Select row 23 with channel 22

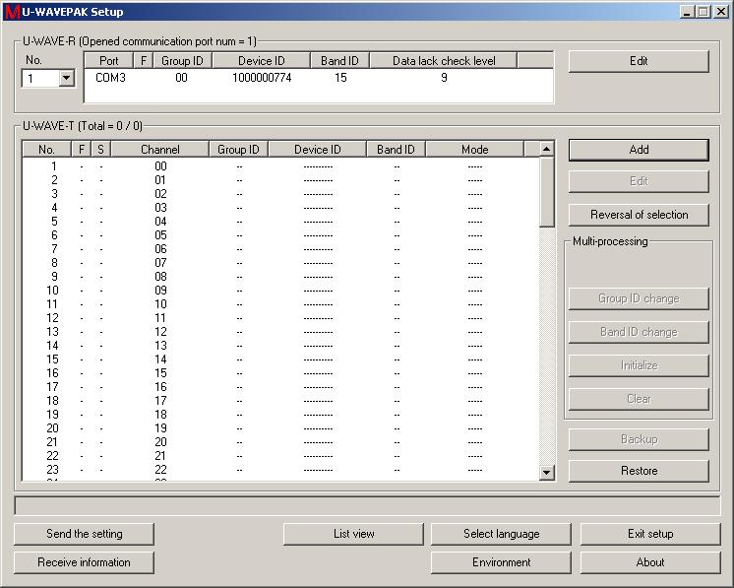click(x=280, y=470)
